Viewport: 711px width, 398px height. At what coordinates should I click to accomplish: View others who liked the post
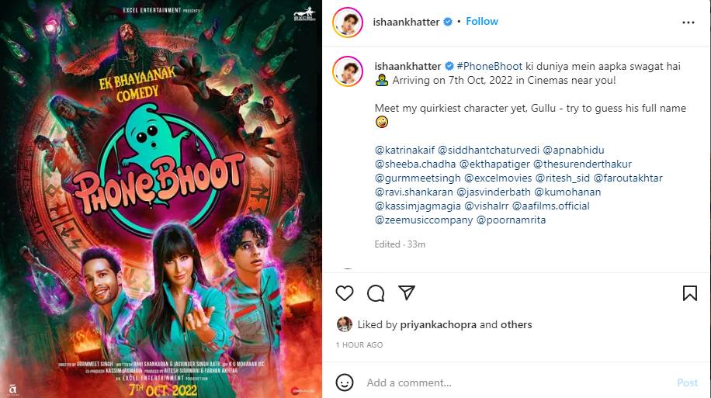pos(516,324)
